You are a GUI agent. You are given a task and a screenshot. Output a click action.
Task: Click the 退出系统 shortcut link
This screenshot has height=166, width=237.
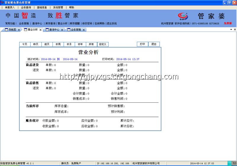[x=112, y=23]
